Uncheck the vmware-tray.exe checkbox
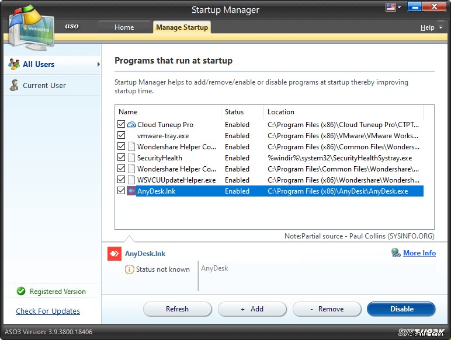Viewport: 451px width, 340px height. (121, 135)
